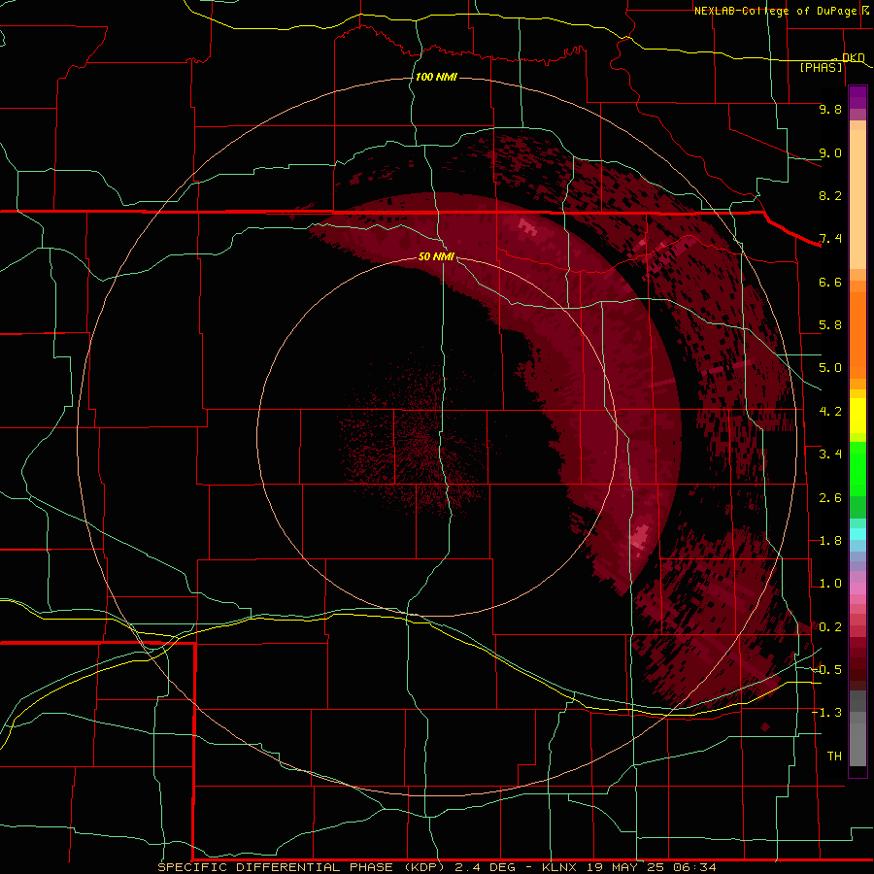874x874 pixels.
Task: Click the 3.4 scale value
Action: click(830, 454)
